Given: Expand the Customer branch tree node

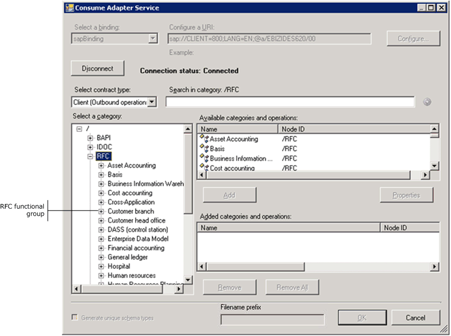Looking at the screenshot, I should point(101,212).
